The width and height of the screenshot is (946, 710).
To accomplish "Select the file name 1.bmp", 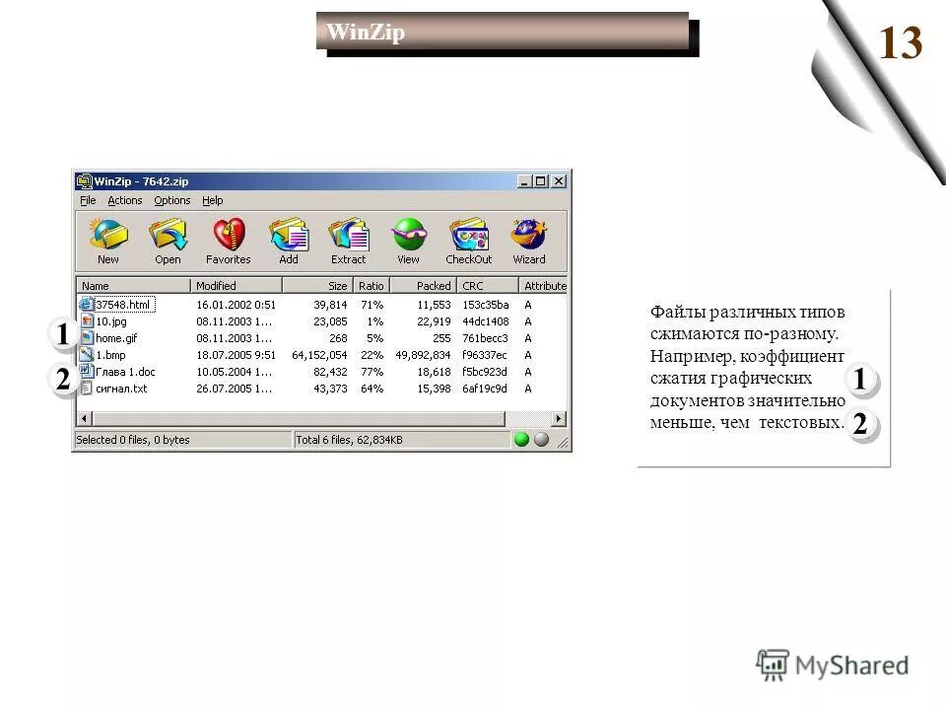I will pyautogui.click(x=110, y=355).
